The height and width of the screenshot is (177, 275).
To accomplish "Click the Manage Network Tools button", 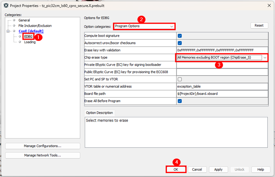I will coord(43,155).
